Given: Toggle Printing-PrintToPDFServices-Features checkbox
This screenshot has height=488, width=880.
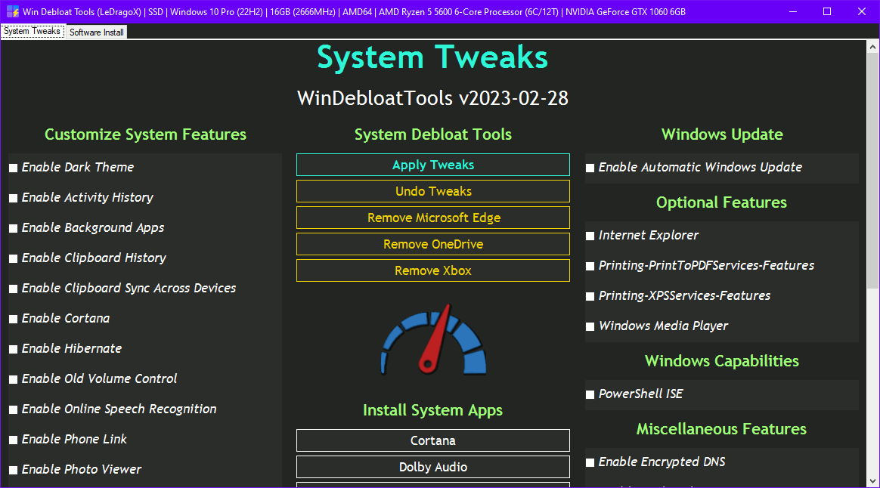Looking at the screenshot, I should [x=590, y=267].
